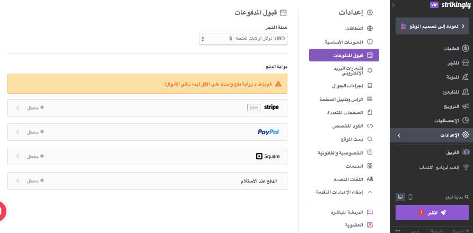Screen dimensions: 473x233
Task: Switch to mobile preview mode
Action: point(410,197)
